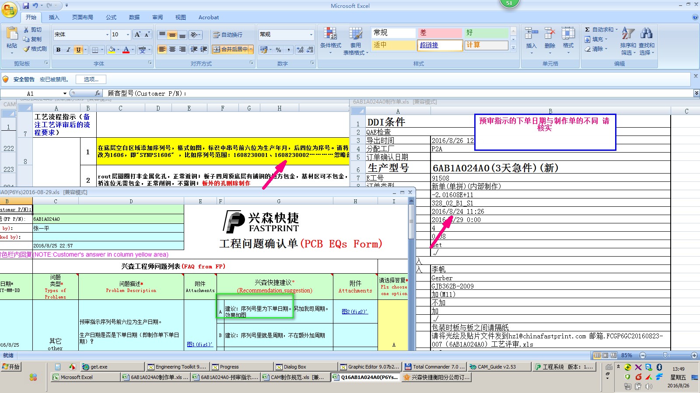Switch to the 公式 ribbon tab

coord(111,17)
